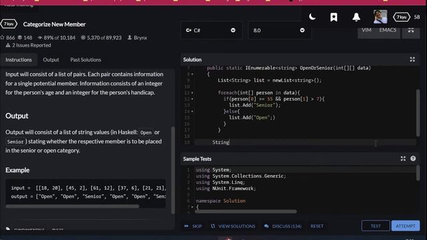The image size is (427, 240).
Task: Open the C# language dropdown
Action: point(211,30)
